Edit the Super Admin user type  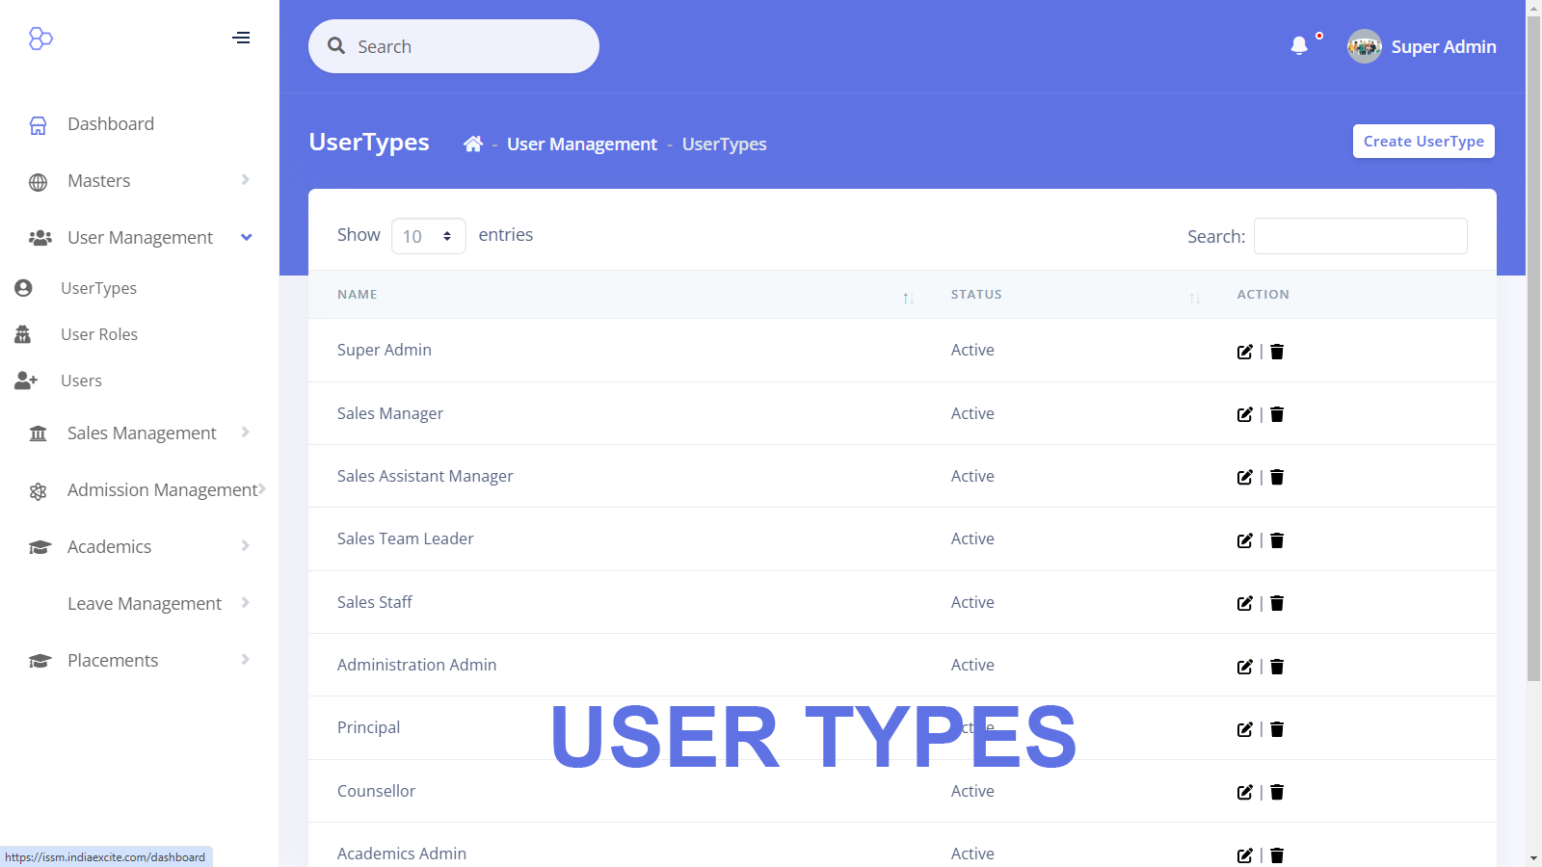(1244, 352)
